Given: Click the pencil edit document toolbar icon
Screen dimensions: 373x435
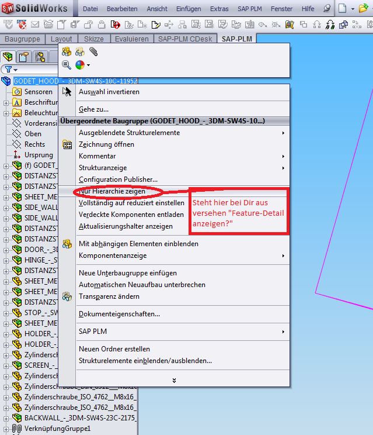Looking at the screenshot, I should click(156, 25).
